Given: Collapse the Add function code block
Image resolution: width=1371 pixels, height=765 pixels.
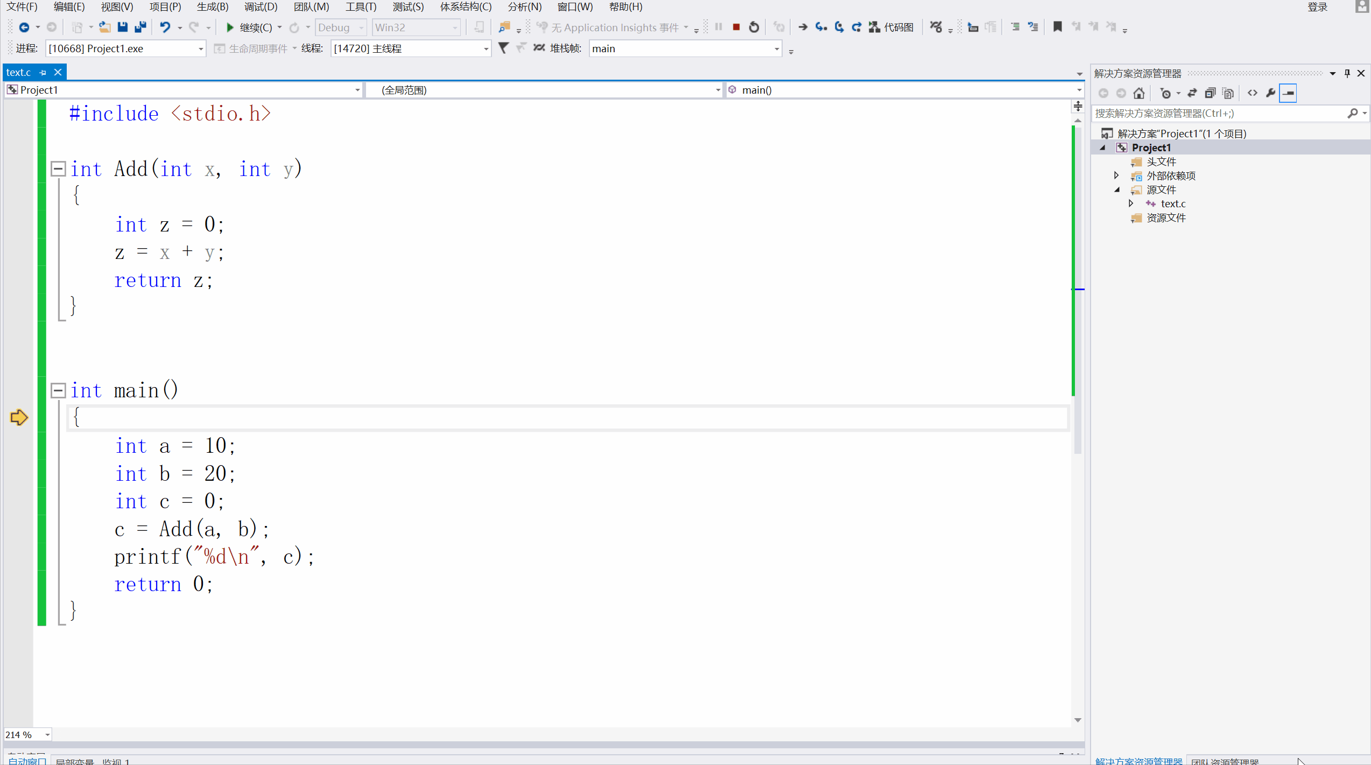Looking at the screenshot, I should [x=58, y=169].
